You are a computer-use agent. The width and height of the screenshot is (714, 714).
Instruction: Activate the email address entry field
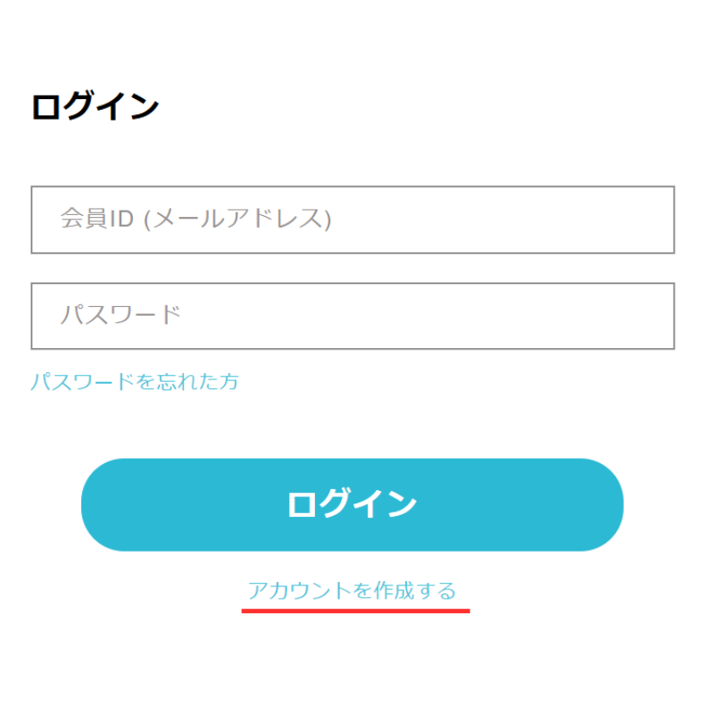tap(353, 220)
